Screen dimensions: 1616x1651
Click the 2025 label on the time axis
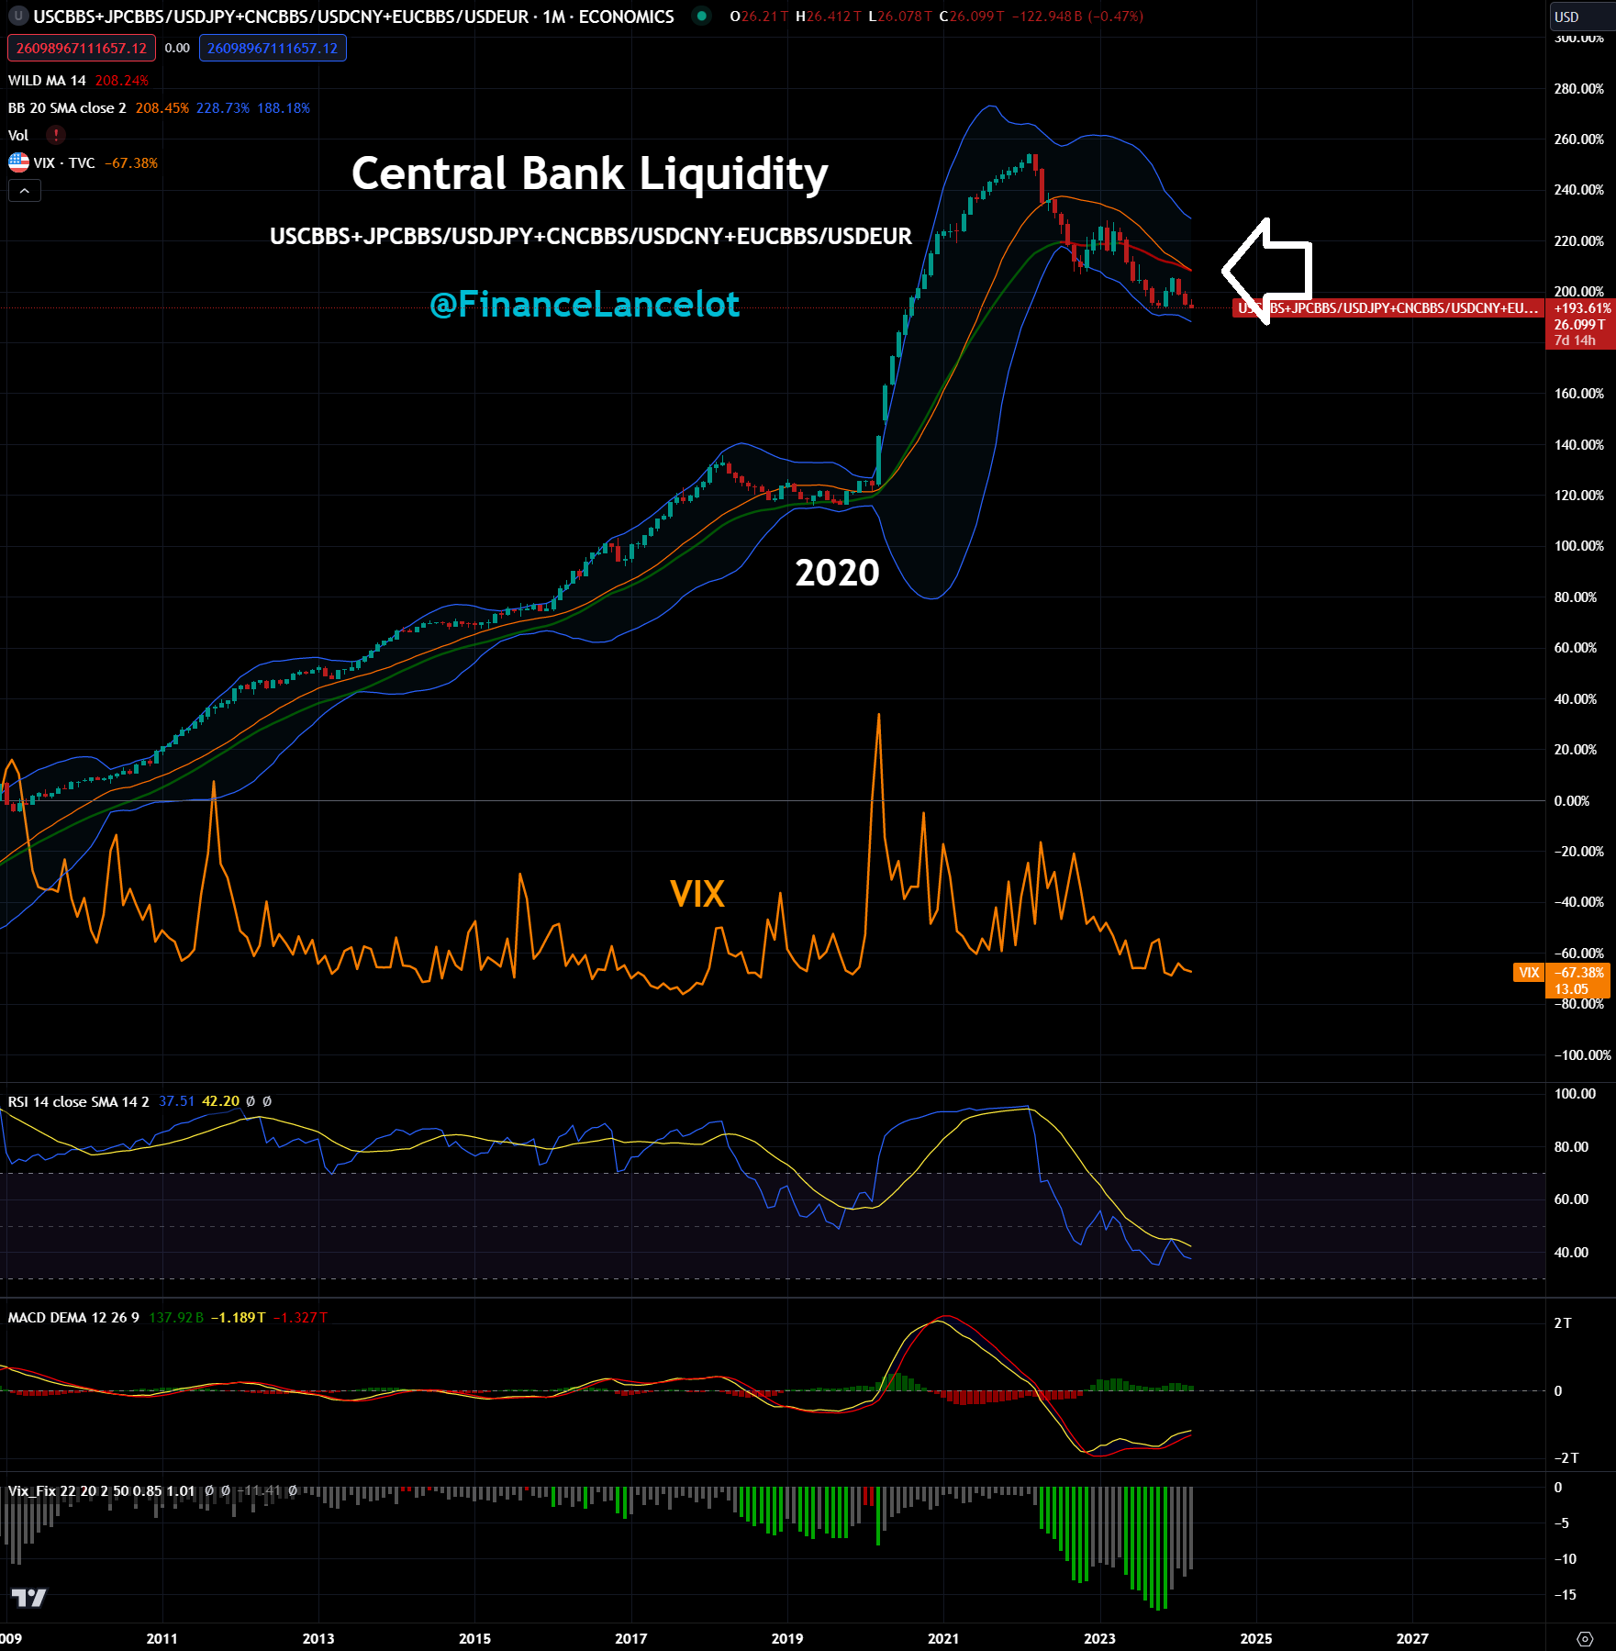[1256, 1638]
